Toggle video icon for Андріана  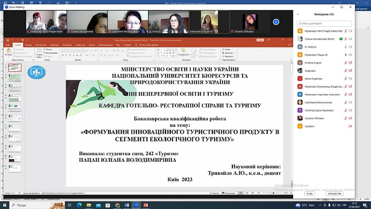pyautogui.click(x=350, y=71)
